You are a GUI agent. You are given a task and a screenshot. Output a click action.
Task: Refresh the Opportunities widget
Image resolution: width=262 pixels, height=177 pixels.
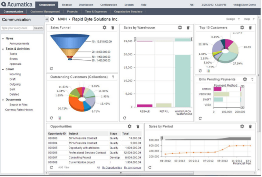[x=52, y=167]
